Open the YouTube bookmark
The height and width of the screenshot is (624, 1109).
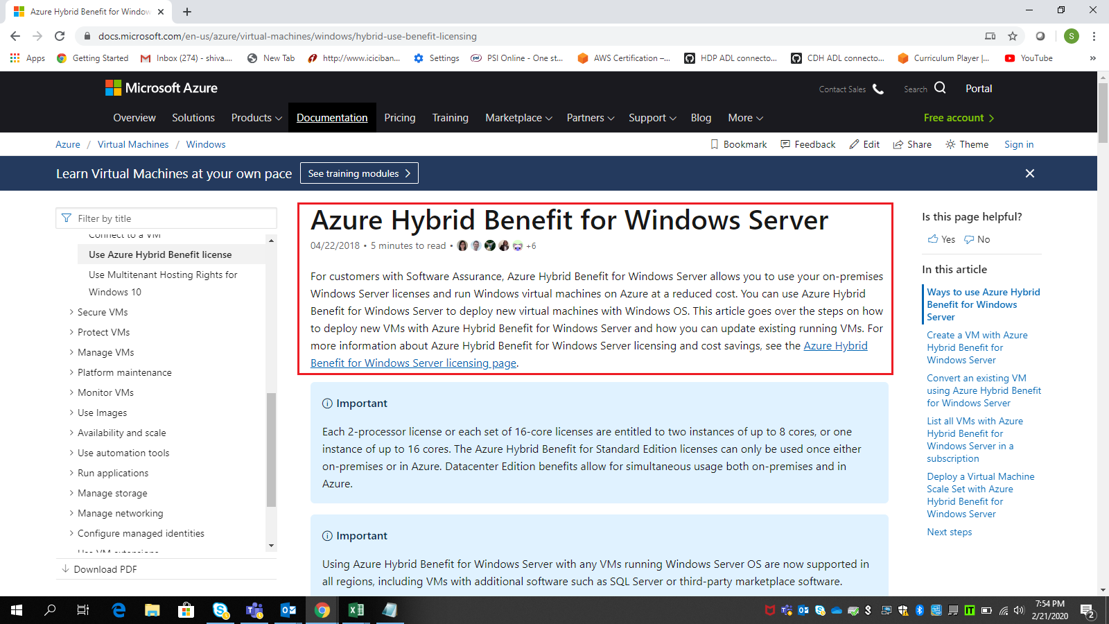click(1029, 58)
